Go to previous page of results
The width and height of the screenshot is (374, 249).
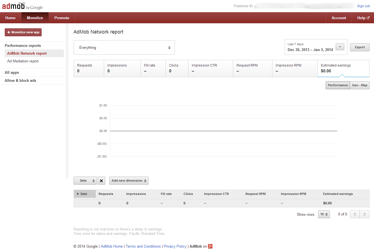(355, 214)
